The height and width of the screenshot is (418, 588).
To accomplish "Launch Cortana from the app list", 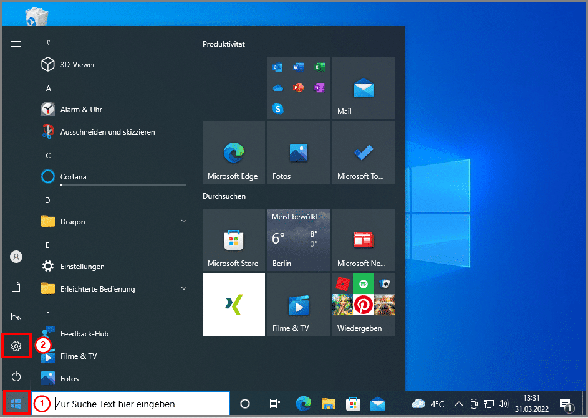I will [x=73, y=177].
